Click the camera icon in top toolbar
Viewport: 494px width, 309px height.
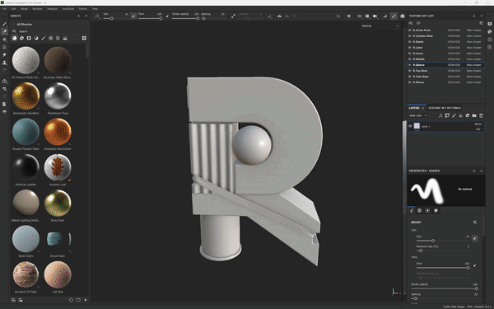click(375, 16)
